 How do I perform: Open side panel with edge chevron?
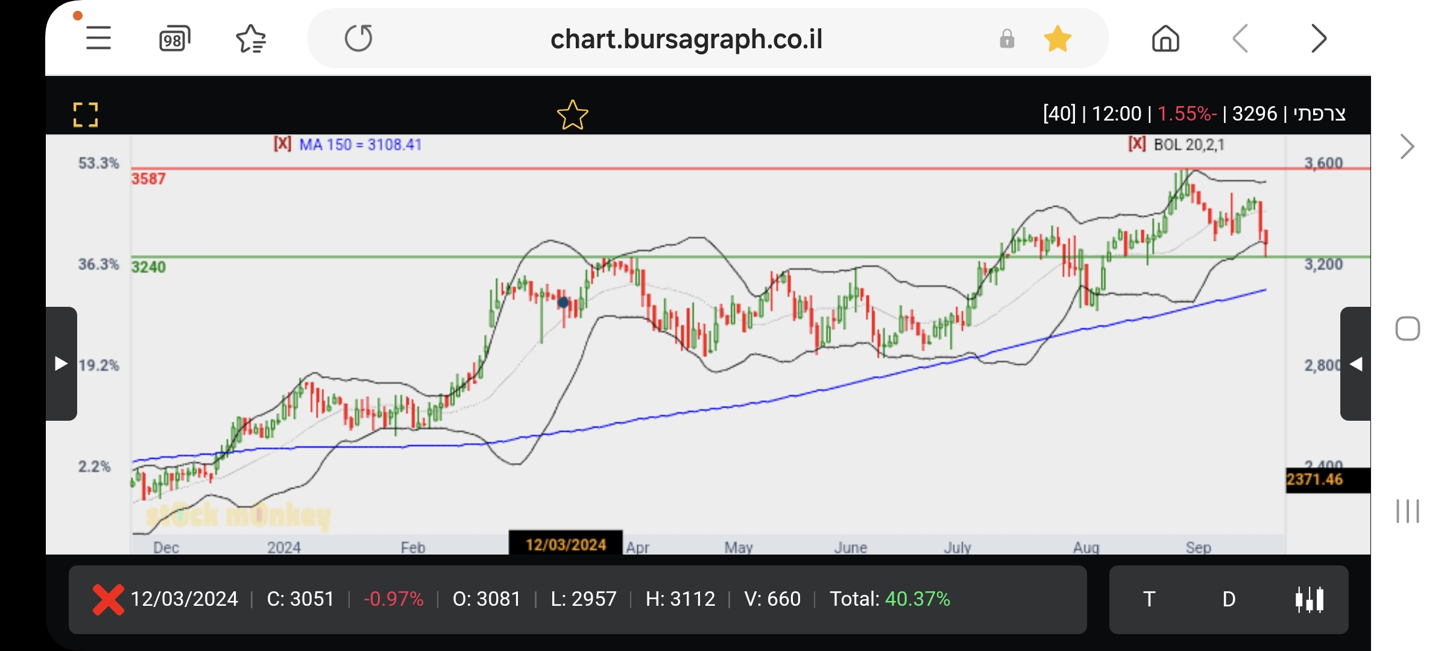pyautogui.click(x=1407, y=146)
